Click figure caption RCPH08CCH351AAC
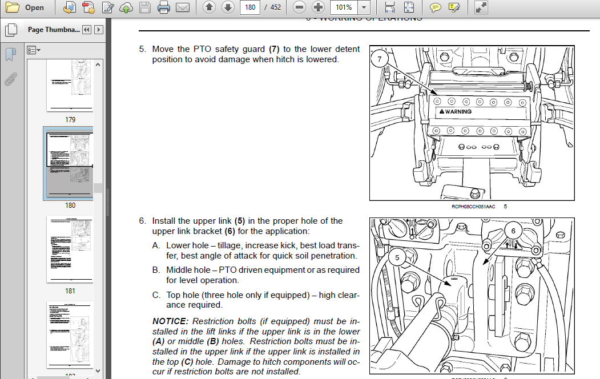The height and width of the screenshot is (379, 600). pos(473,207)
